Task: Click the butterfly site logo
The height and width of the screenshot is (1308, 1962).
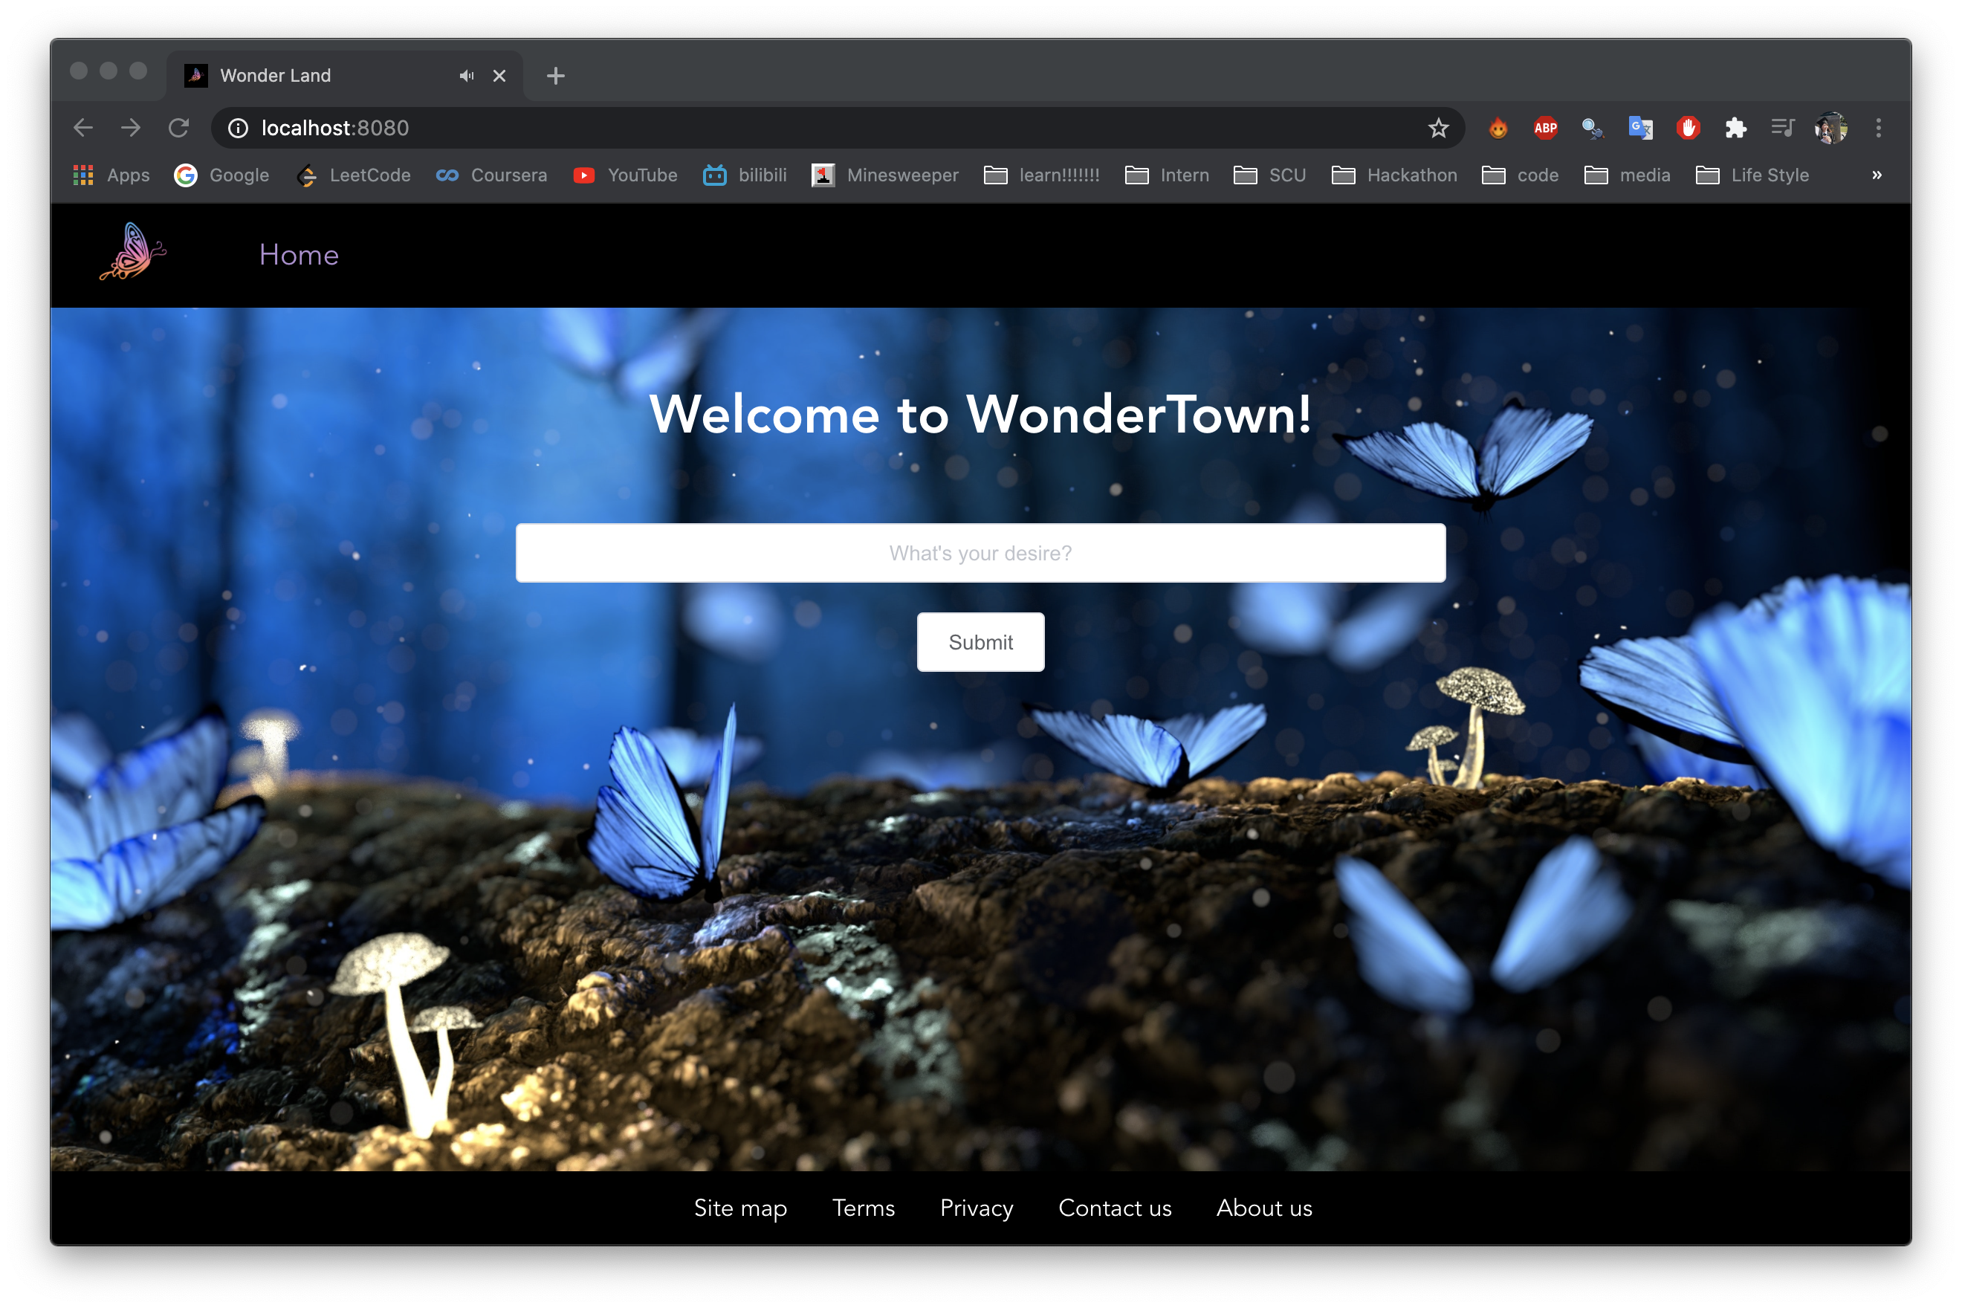Action: click(132, 252)
